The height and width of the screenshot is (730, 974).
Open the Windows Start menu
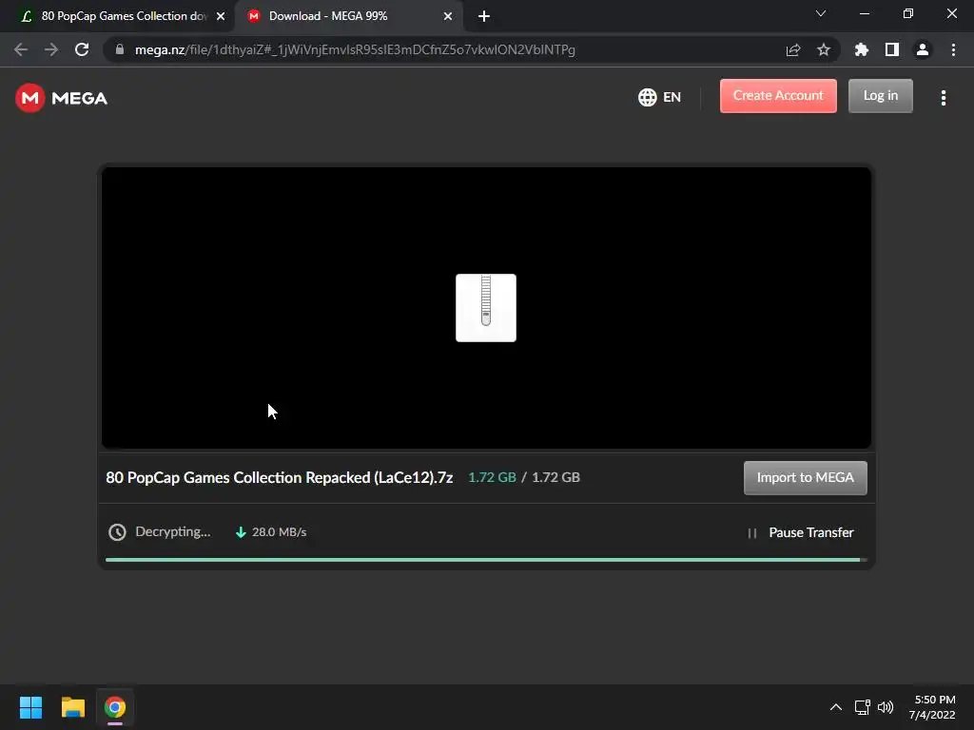(30, 707)
